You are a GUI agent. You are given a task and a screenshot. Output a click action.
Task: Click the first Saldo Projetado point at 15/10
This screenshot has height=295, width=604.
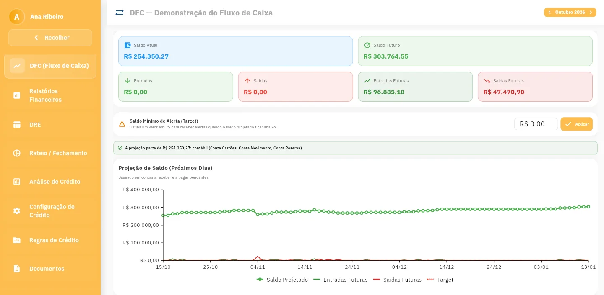click(x=163, y=215)
